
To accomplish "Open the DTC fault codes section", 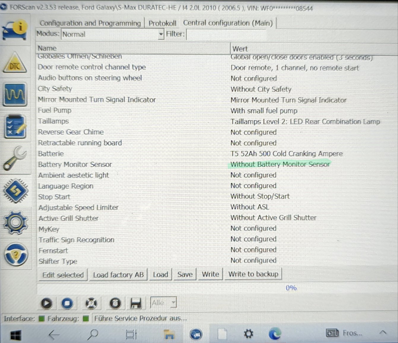I will 15,63.
